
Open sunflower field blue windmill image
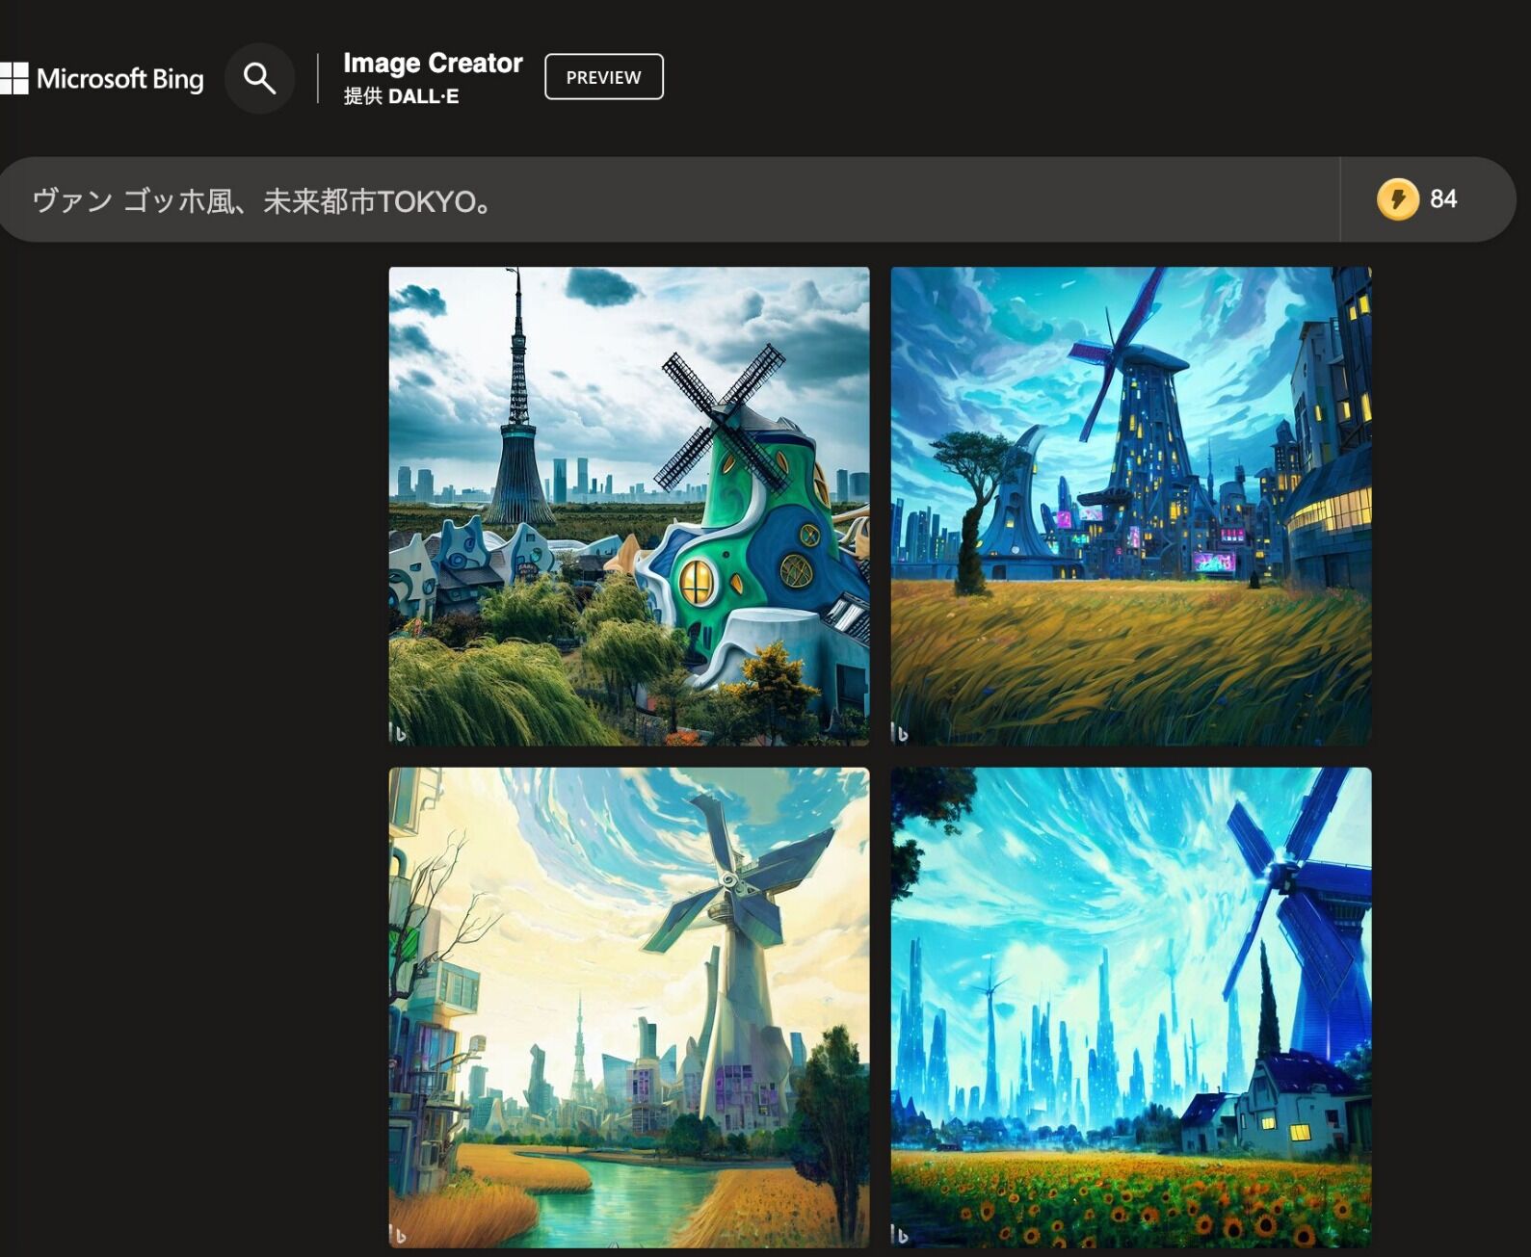pyautogui.click(x=1130, y=1008)
